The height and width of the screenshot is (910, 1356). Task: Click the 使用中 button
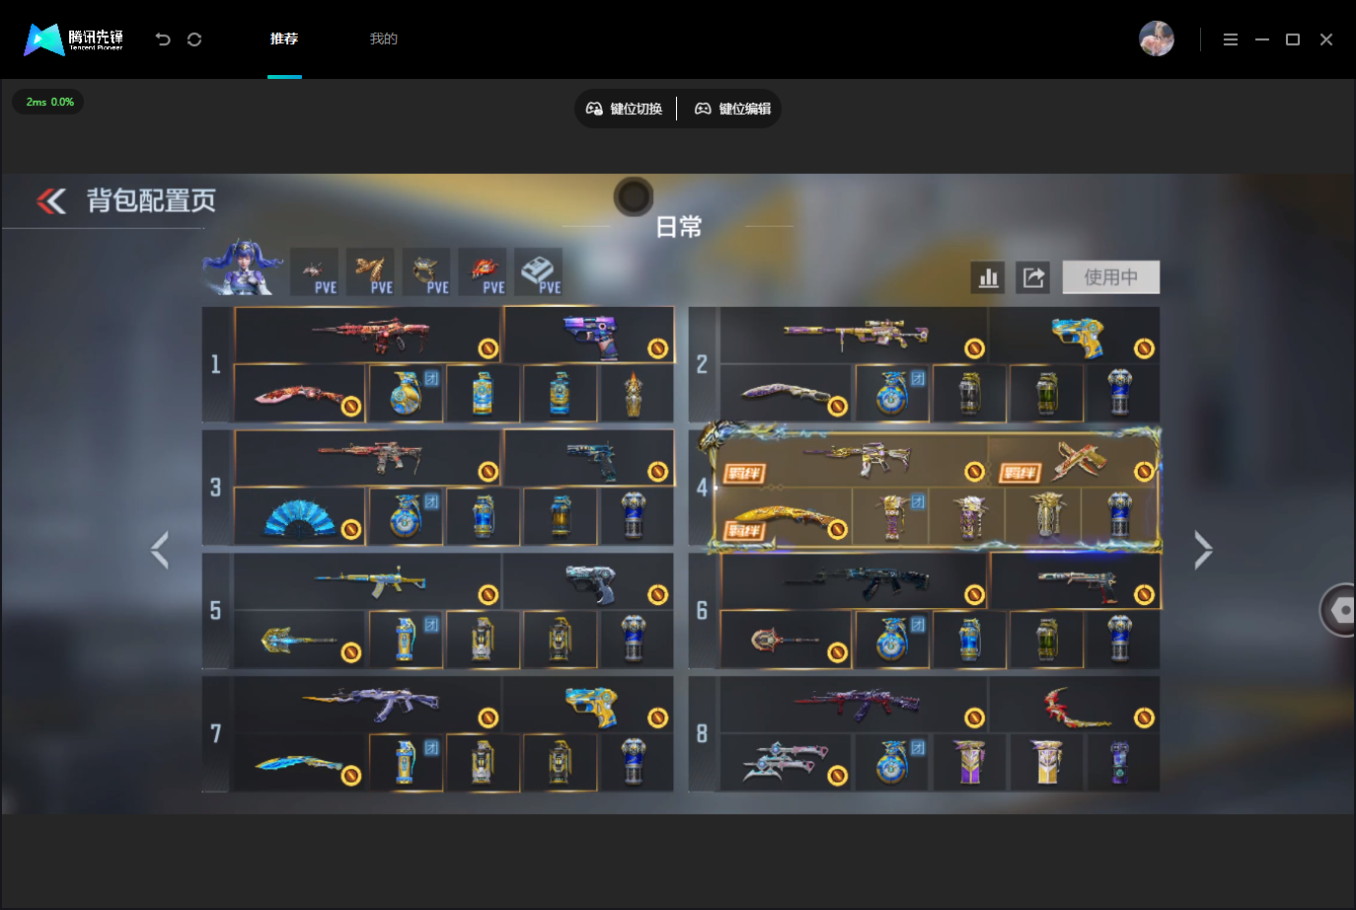click(1111, 277)
